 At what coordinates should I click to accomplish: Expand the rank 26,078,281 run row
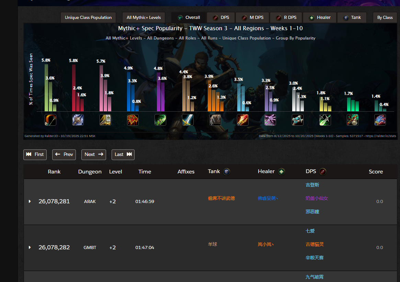pyautogui.click(x=30, y=201)
